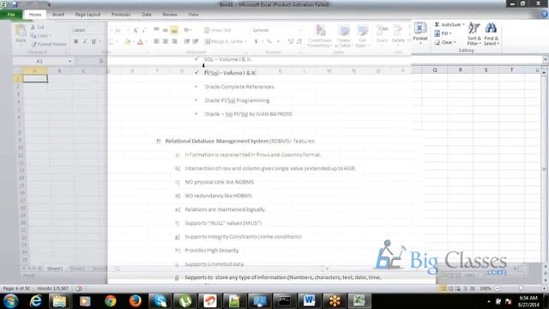This screenshot has width=549, height=309.
Task: Select cell A1
Action: point(35,78)
